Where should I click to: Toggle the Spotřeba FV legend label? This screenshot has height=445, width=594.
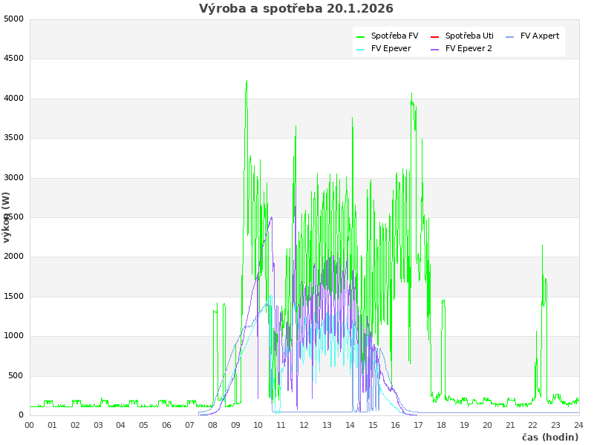394,36
